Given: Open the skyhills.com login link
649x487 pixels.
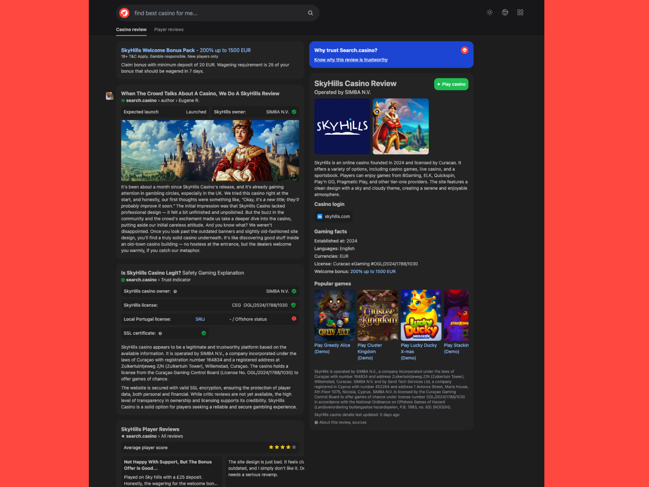Looking at the screenshot, I should point(333,217).
